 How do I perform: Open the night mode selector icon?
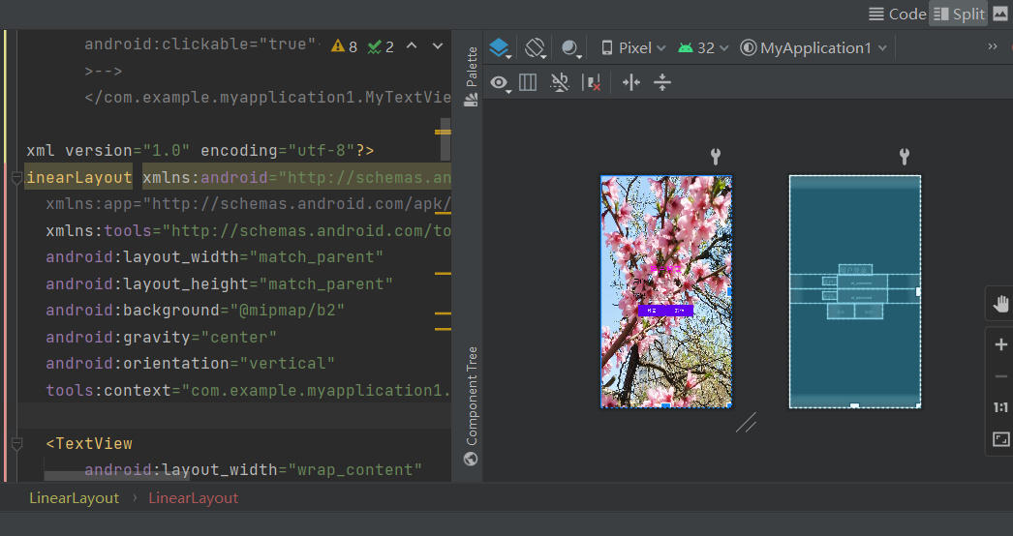point(571,48)
